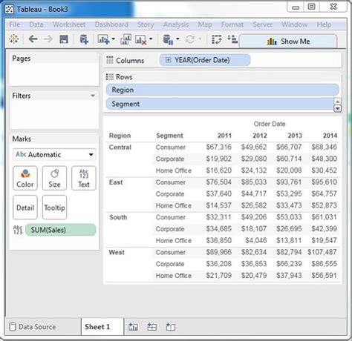Click the $4,046 sales cell

256,240
